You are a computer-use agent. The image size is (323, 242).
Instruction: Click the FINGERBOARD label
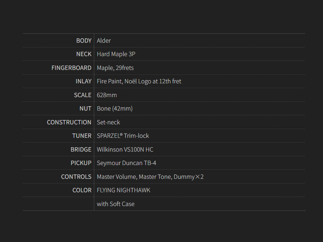(71, 68)
